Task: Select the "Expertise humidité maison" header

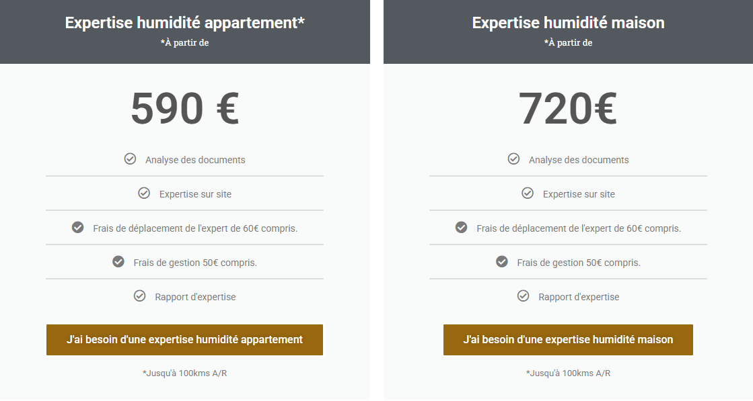Action: (568, 22)
